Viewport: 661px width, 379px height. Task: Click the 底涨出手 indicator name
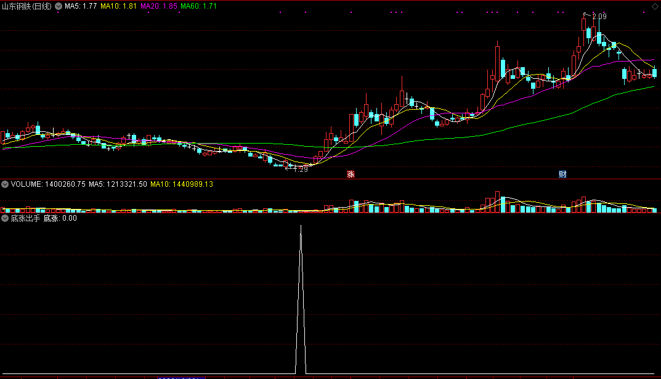coord(25,218)
